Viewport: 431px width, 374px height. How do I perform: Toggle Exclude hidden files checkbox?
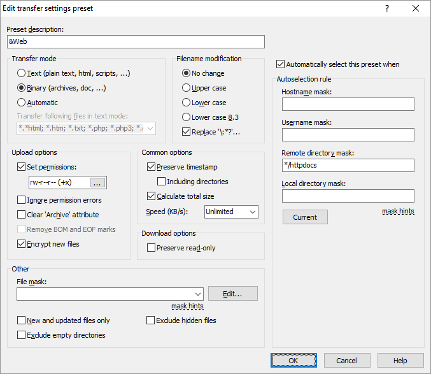coord(151,320)
